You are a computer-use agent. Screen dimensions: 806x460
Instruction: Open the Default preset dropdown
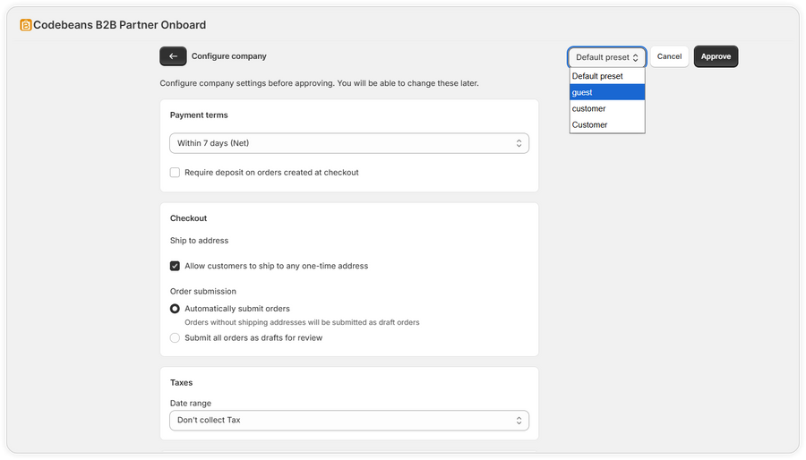(606, 57)
